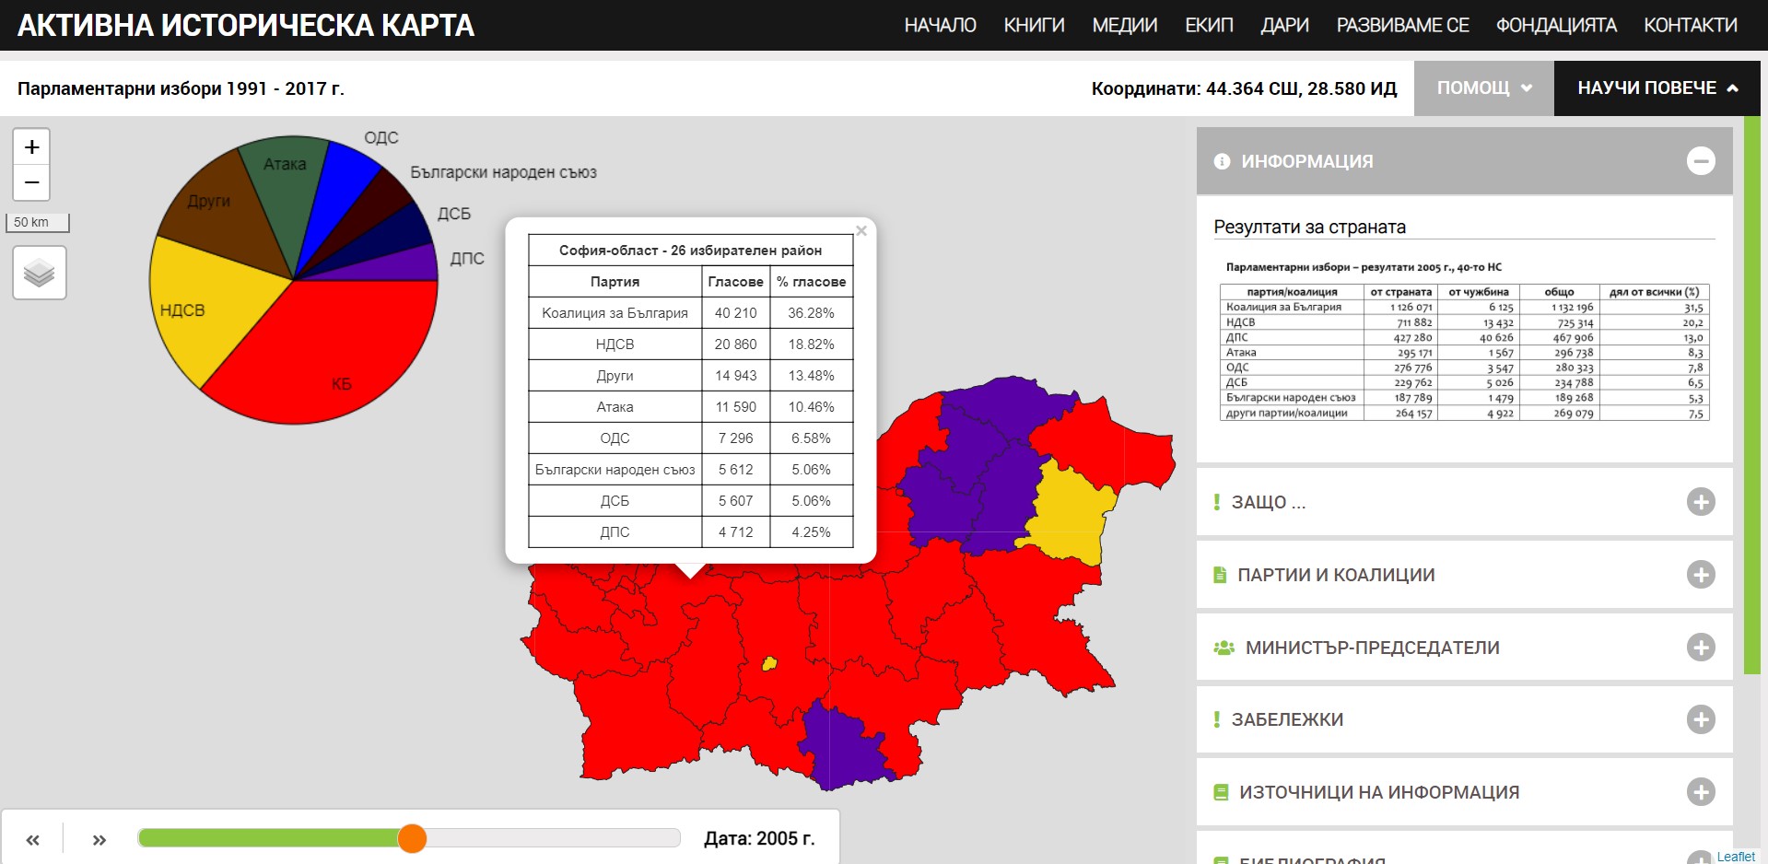Advance to the next election year
The width and height of the screenshot is (1768, 864).
click(100, 839)
